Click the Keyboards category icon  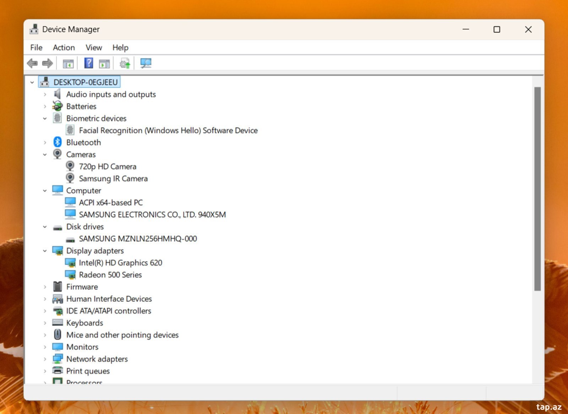(x=58, y=322)
